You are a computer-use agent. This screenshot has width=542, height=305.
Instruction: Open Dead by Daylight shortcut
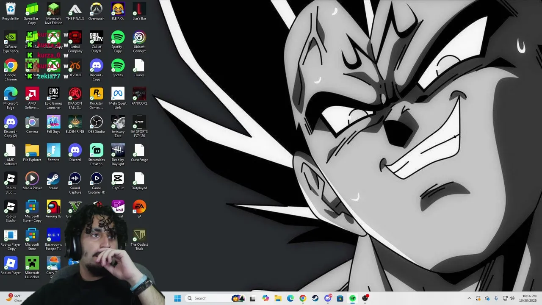point(118,155)
